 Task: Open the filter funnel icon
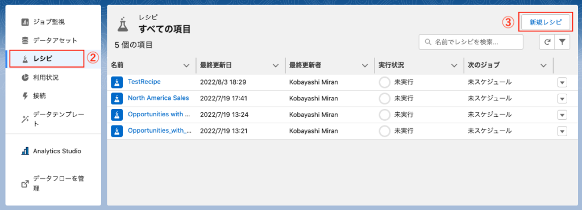click(x=562, y=42)
